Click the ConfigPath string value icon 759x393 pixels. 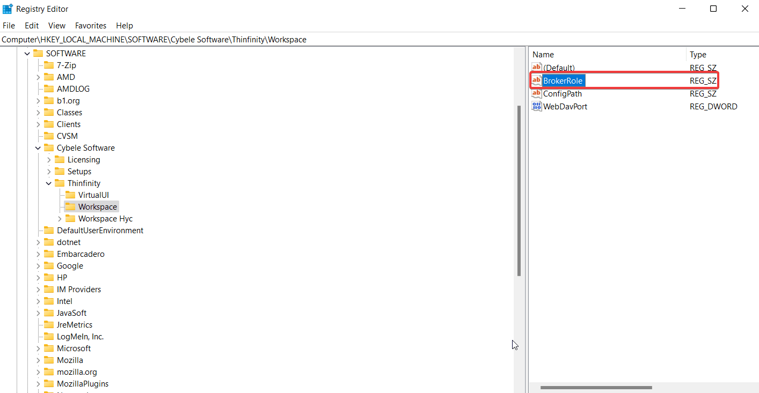[537, 93]
